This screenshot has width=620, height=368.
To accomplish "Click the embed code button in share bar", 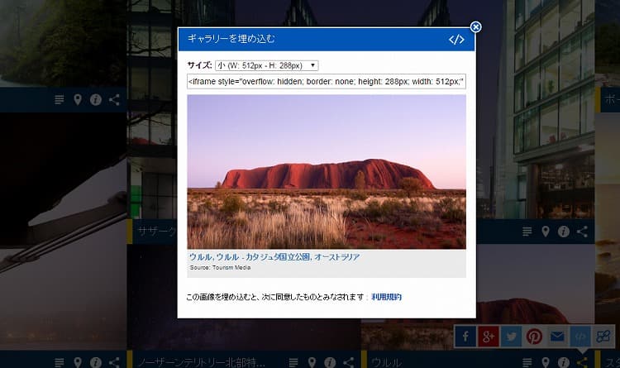I will point(580,337).
